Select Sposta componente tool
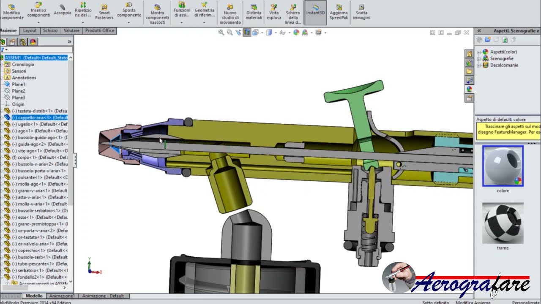This screenshot has width=541, height=304. point(129,10)
